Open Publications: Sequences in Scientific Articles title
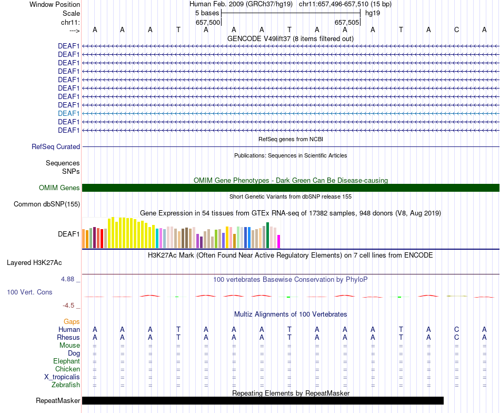Image resolution: width=500 pixels, height=413 pixels. click(291, 155)
